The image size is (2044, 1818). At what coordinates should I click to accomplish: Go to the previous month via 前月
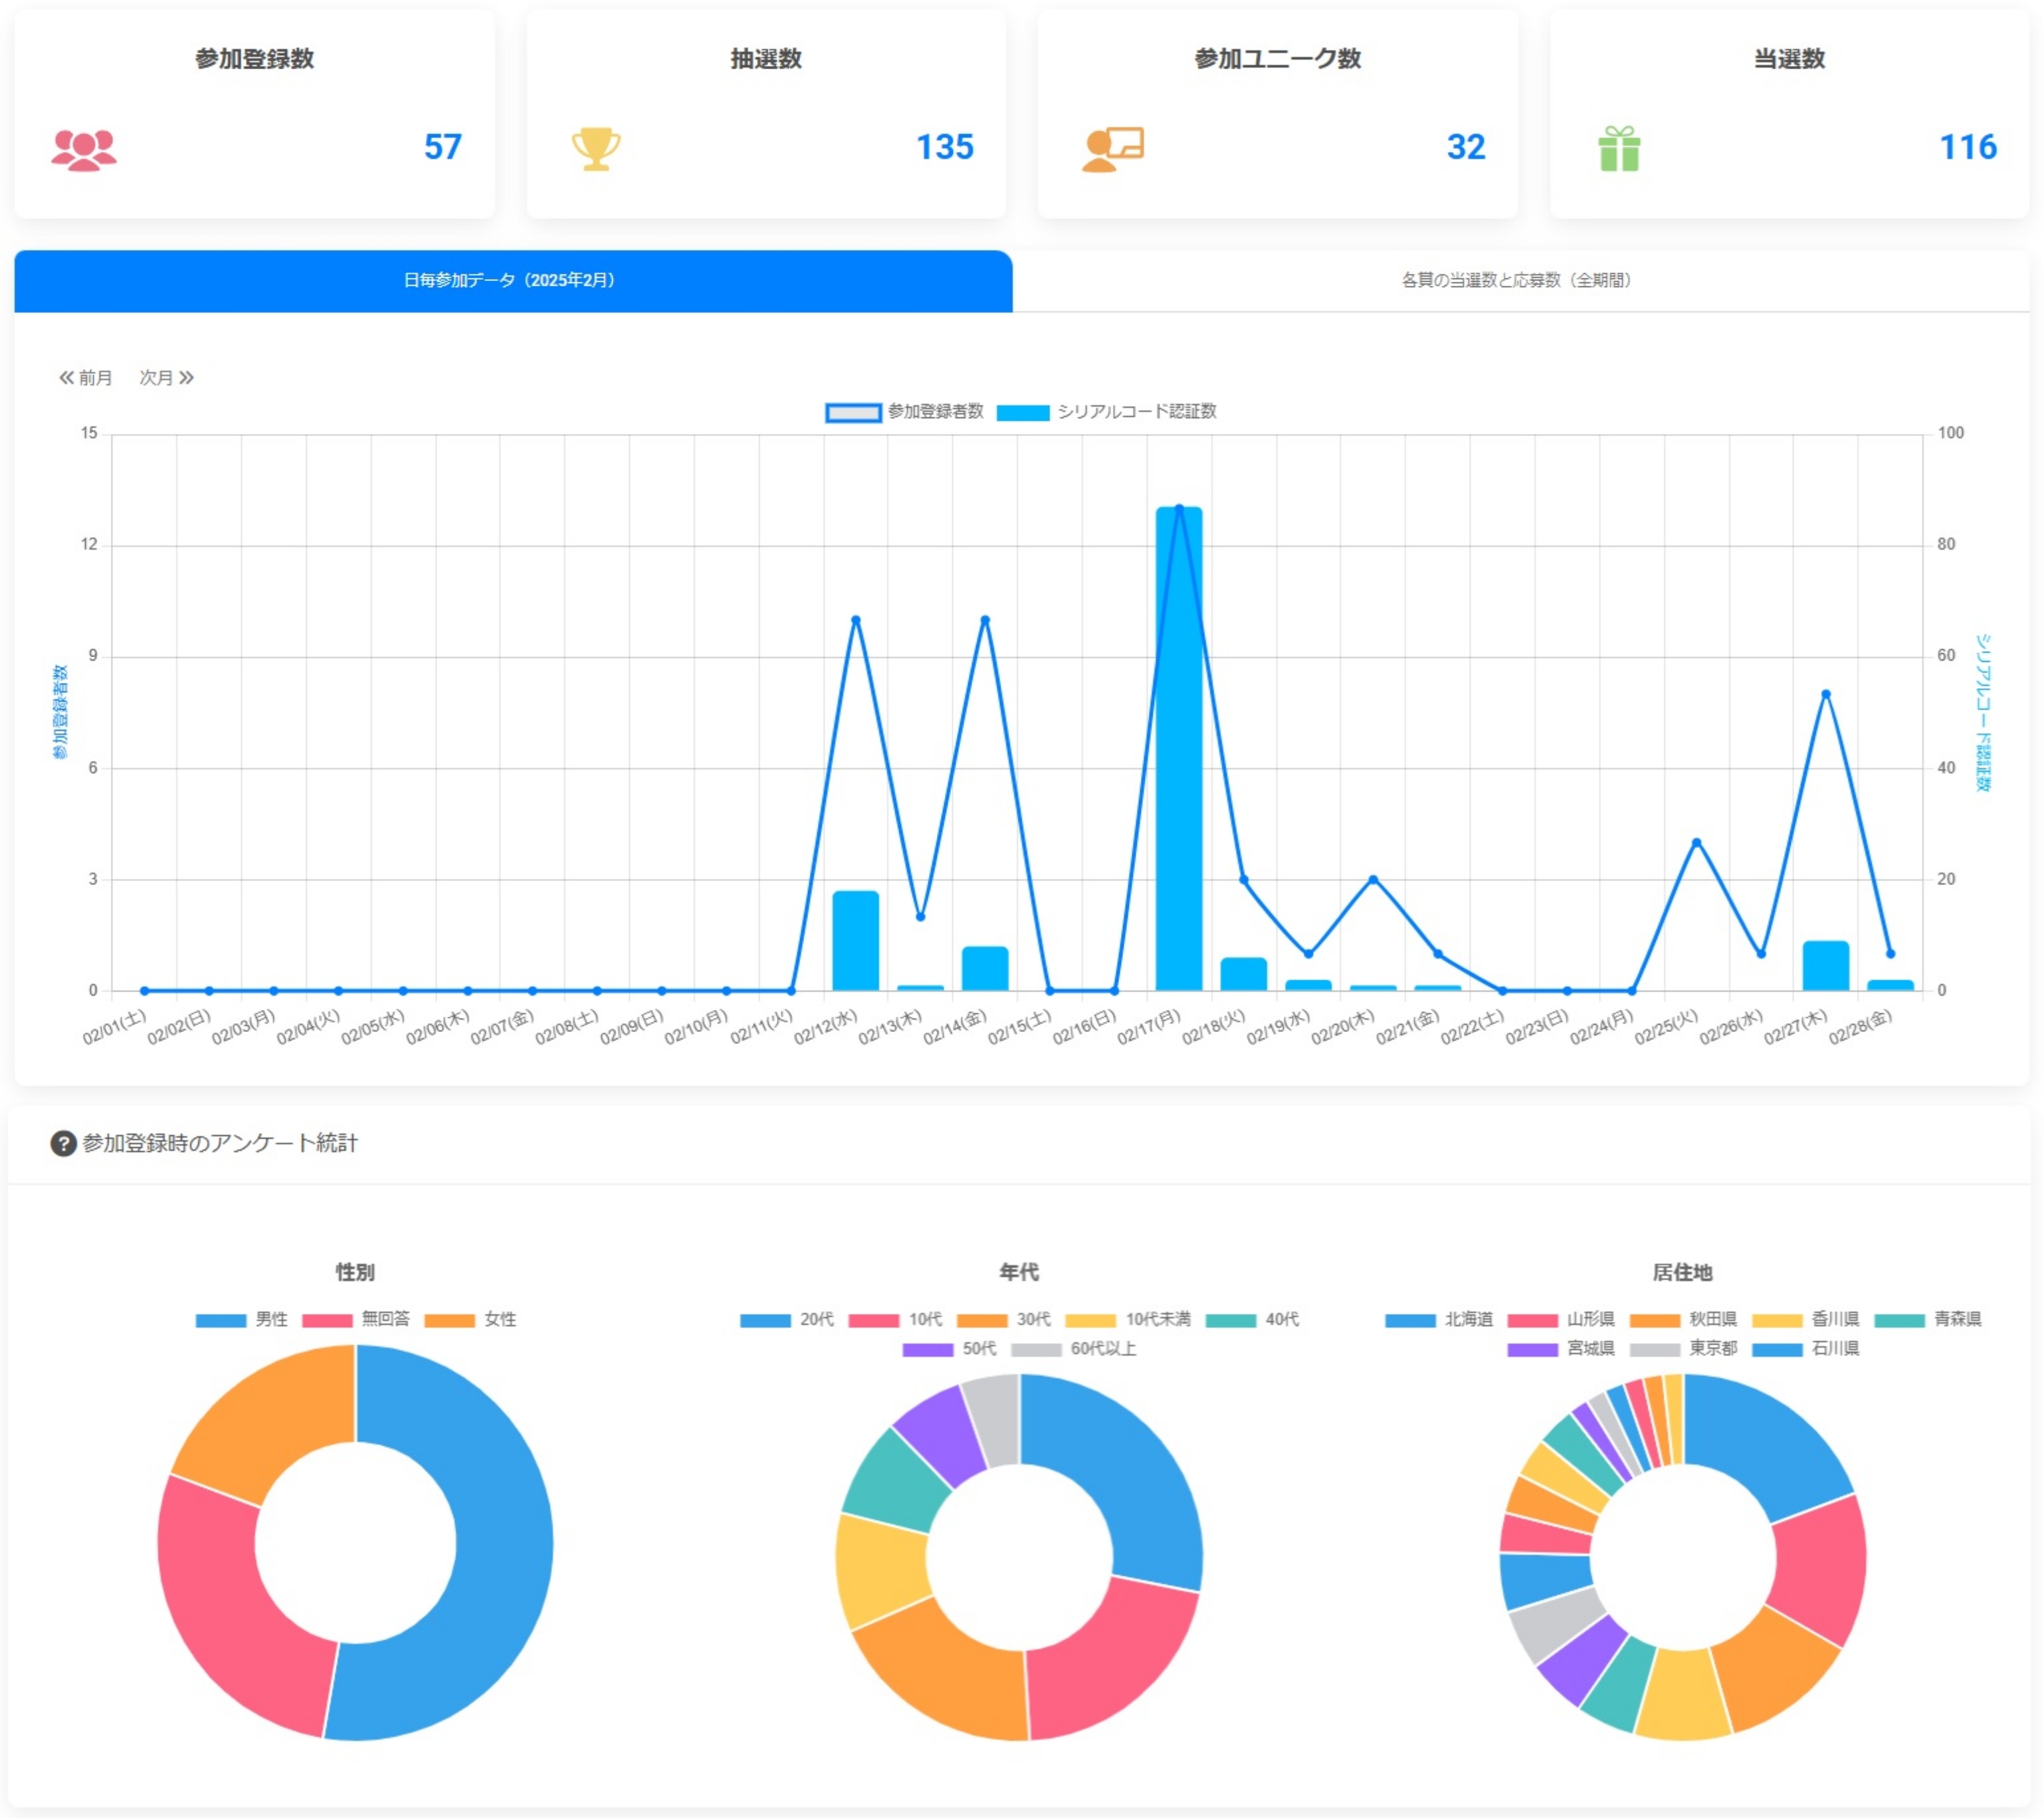tap(86, 378)
